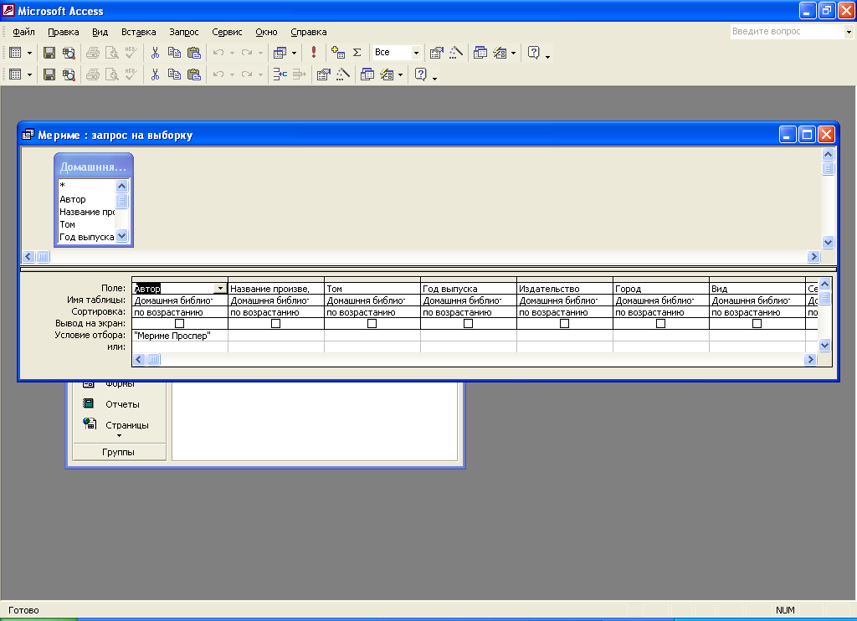
Task: Click the design grid horizontal scrollbar thumb
Action: tap(154, 359)
